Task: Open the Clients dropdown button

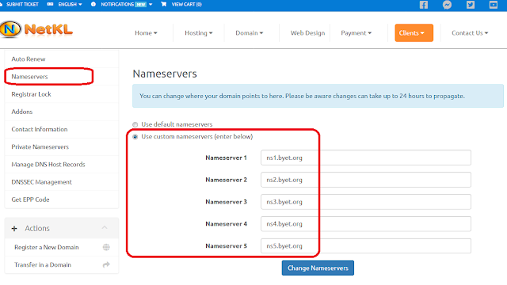Action: click(x=414, y=33)
